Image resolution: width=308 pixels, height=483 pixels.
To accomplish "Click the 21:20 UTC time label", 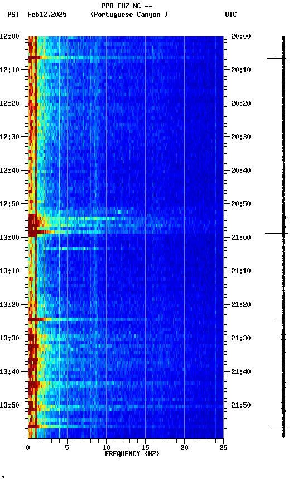I will tap(241, 305).
